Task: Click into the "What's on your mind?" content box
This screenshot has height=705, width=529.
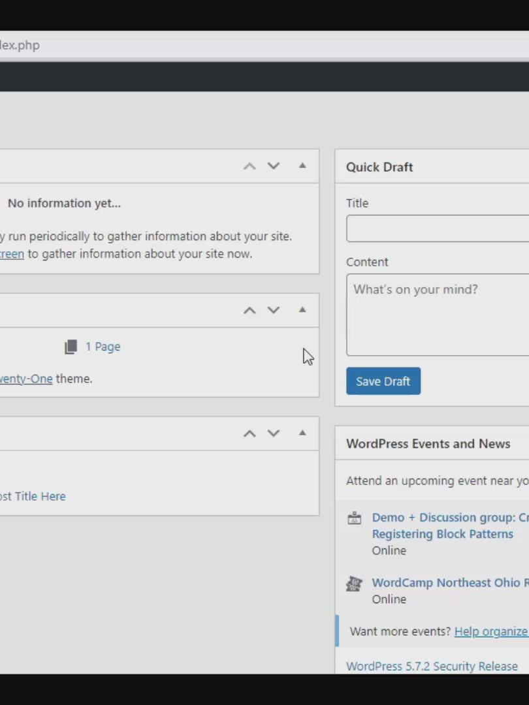Action: coord(438,315)
